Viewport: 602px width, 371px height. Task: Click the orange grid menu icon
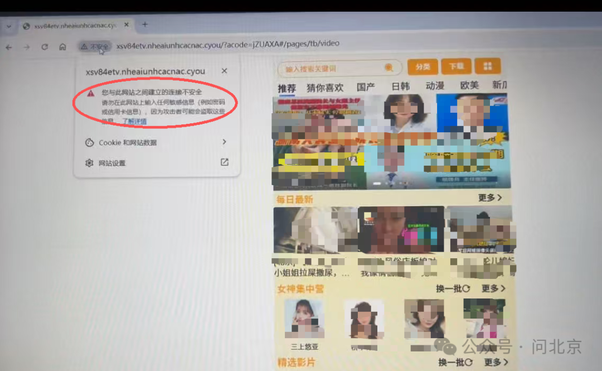488,66
